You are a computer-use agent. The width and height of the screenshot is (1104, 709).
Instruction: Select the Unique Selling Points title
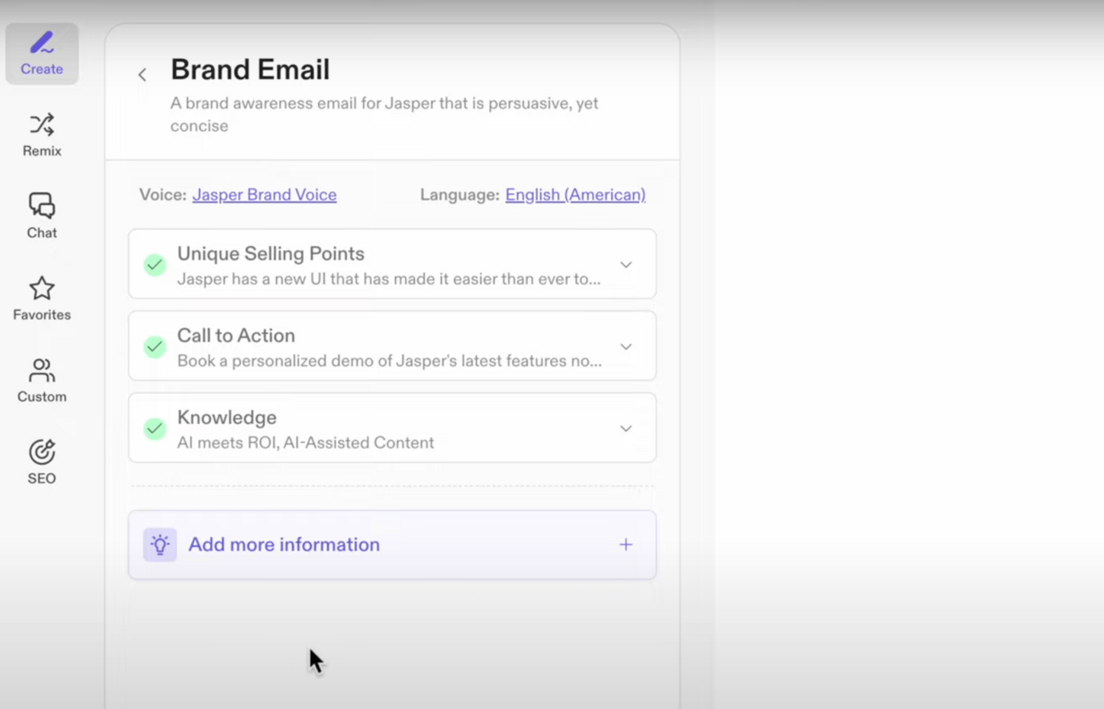(271, 254)
